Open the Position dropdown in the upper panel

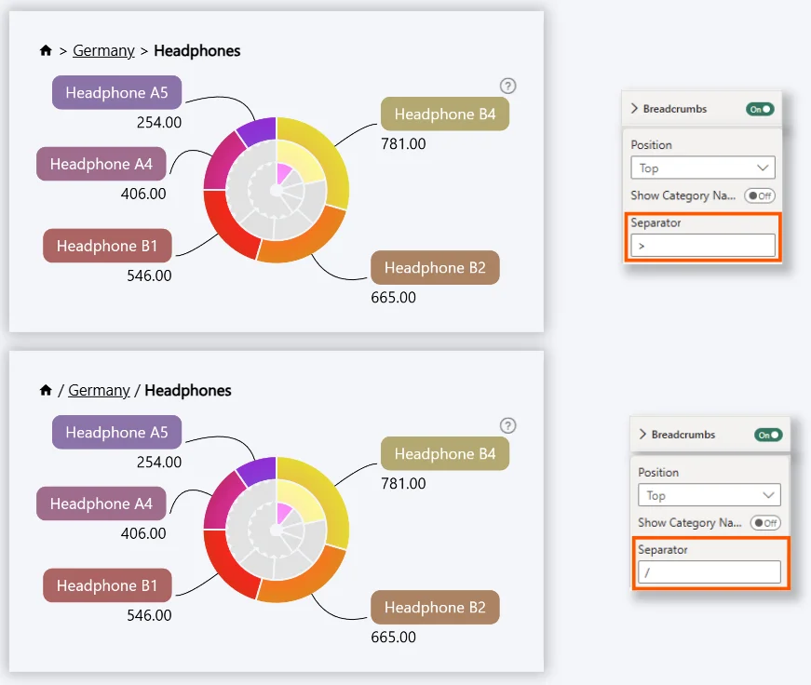702,168
